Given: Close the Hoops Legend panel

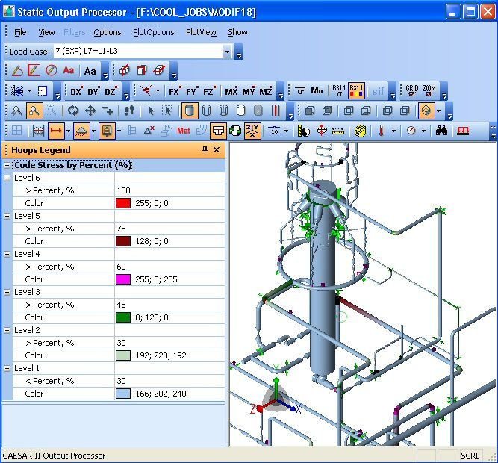Looking at the screenshot, I should 217,150.
